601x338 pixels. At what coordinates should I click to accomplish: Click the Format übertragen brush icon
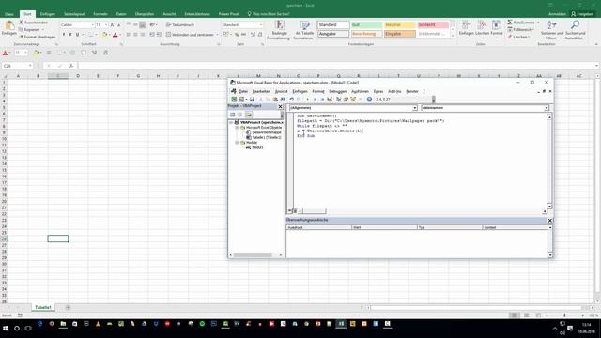(21, 37)
